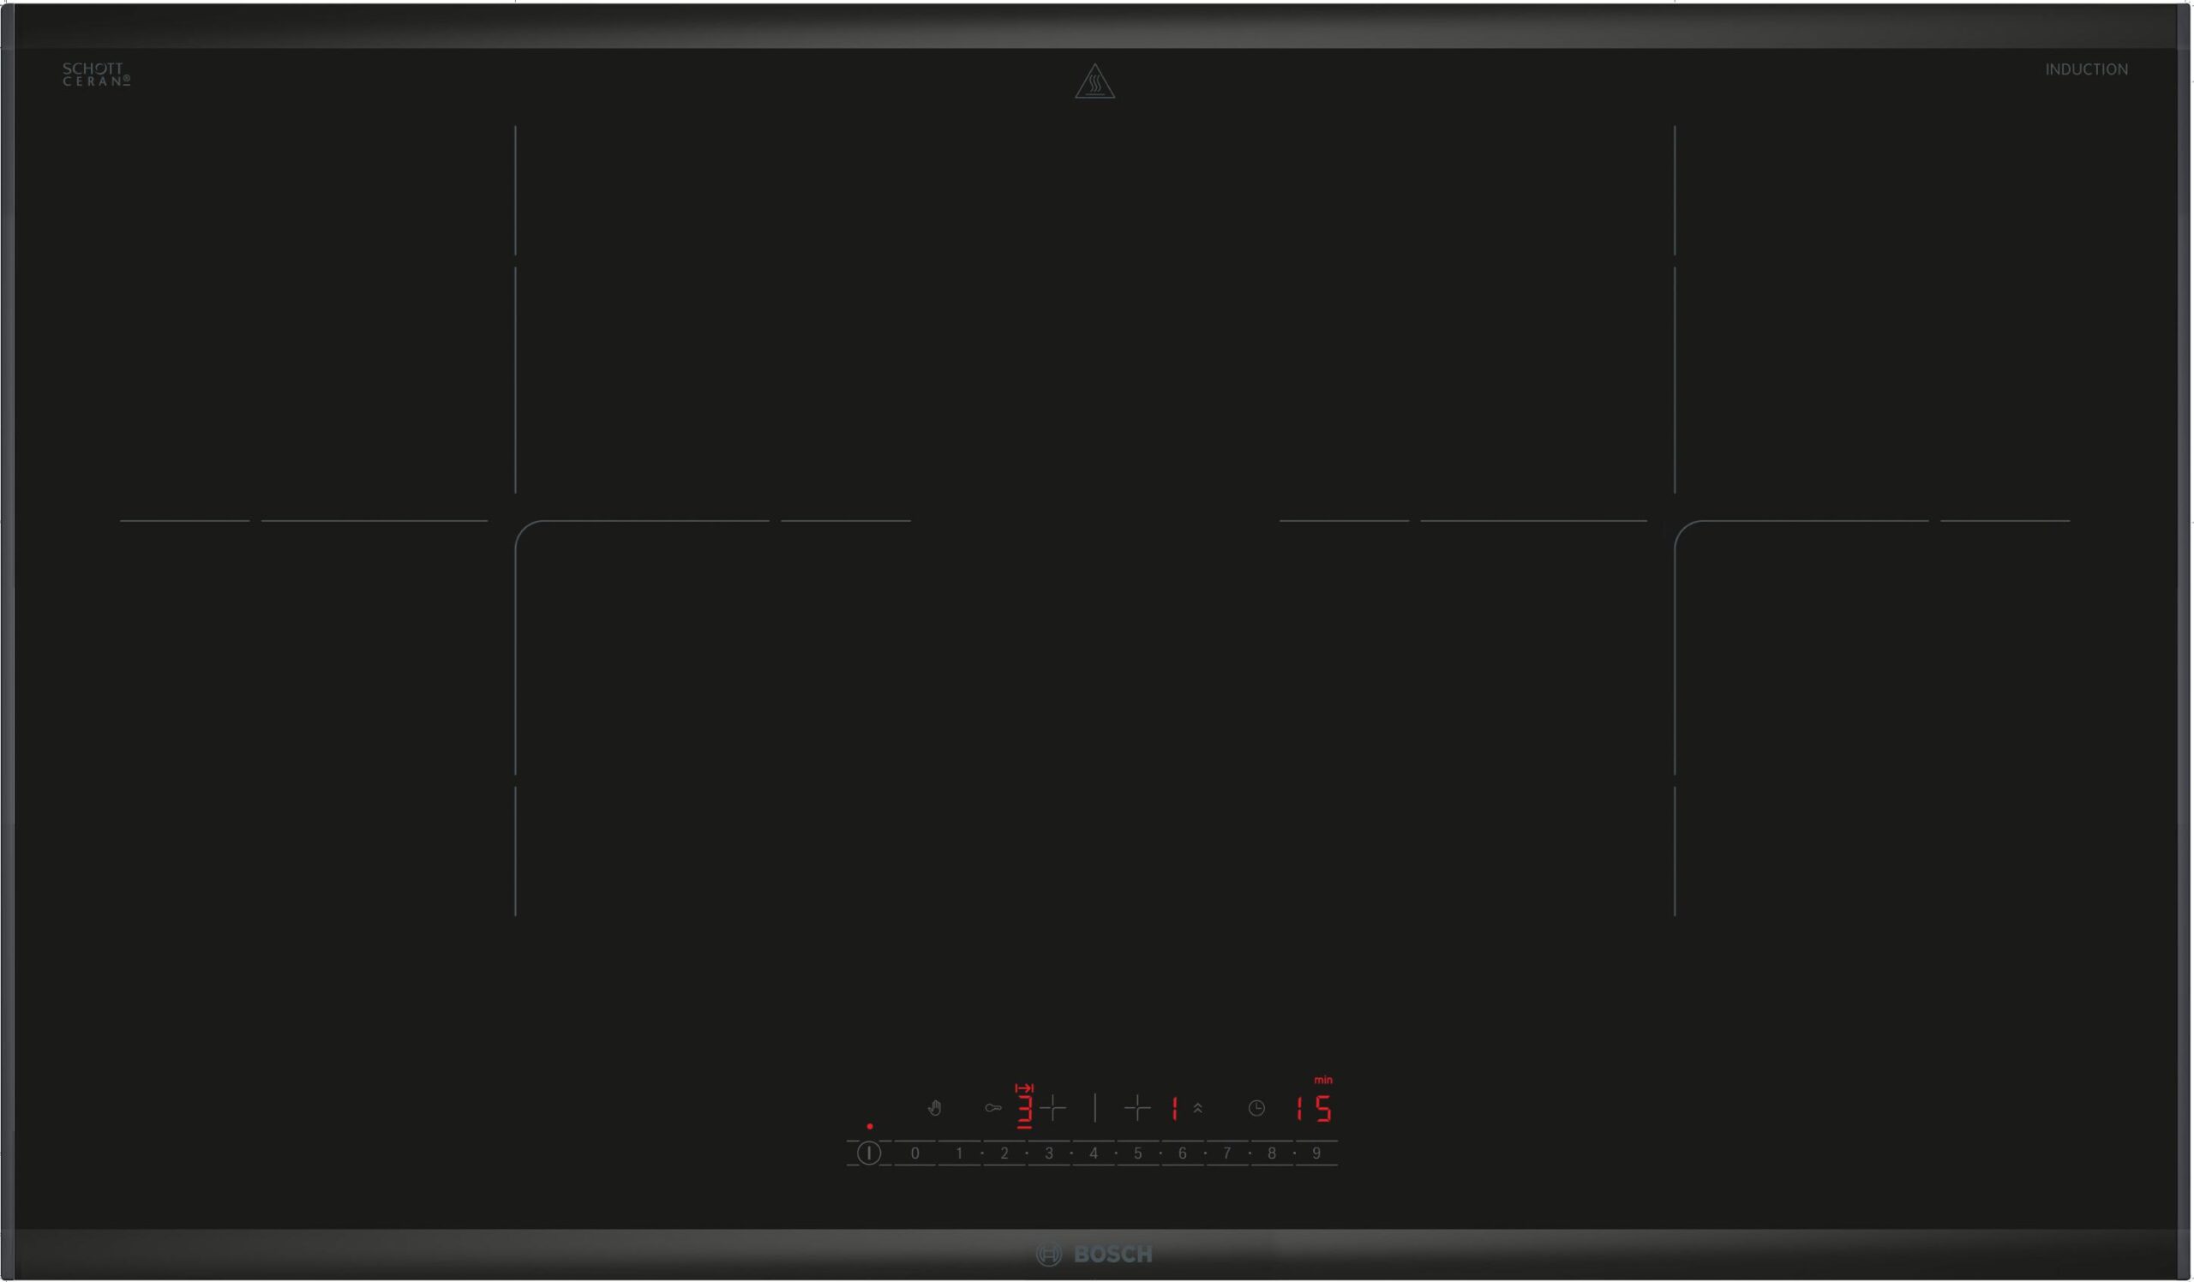Tap the red 15 minute timer display
2194x1282 pixels.
coord(1313,1109)
